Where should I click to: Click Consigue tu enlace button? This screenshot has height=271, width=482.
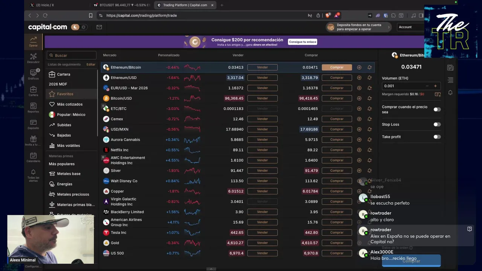click(302, 42)
